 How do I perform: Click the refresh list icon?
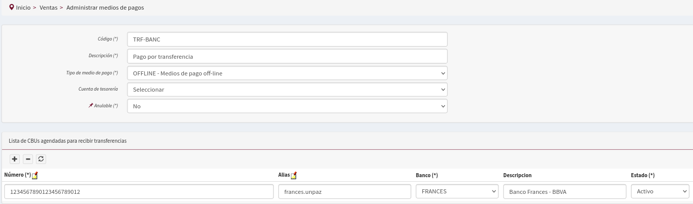tap(42, 159)
